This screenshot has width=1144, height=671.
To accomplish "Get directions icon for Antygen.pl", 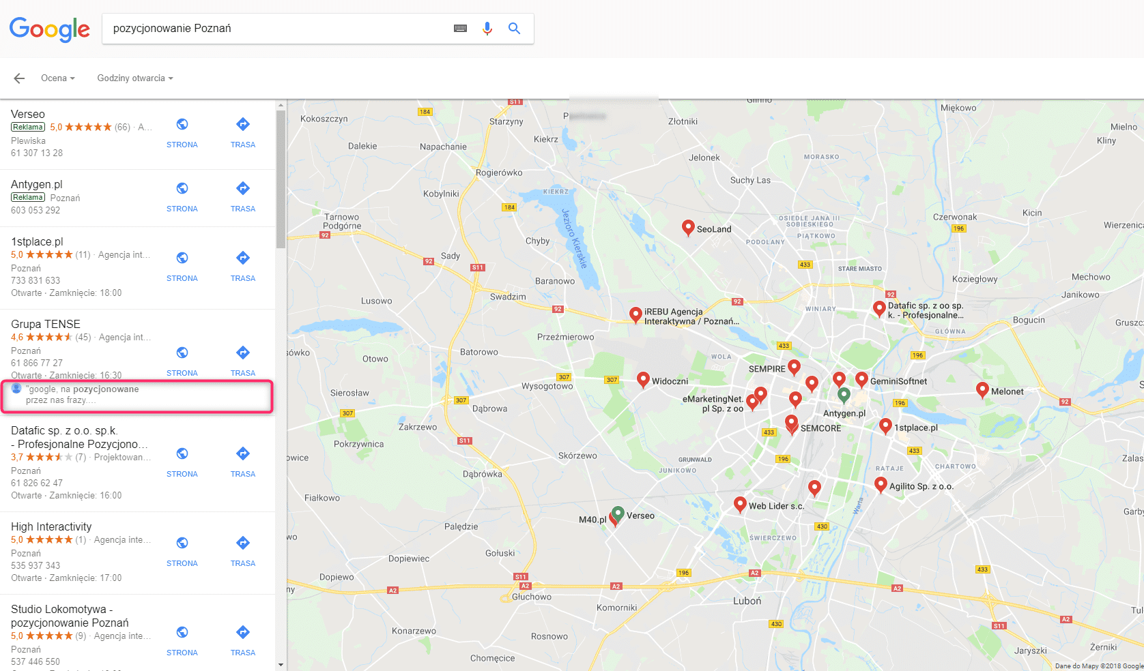I will 243,188.
